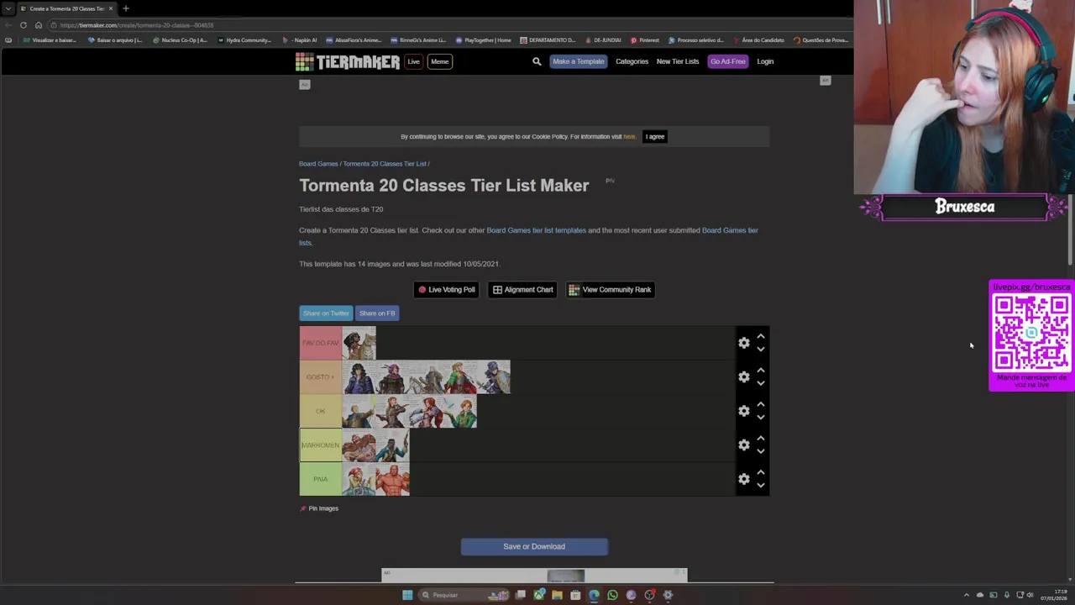Image resolution: width=1075 pixels, height=605 pixels.
Task: Click the TierMaker logo
Action: coord(347,61)
